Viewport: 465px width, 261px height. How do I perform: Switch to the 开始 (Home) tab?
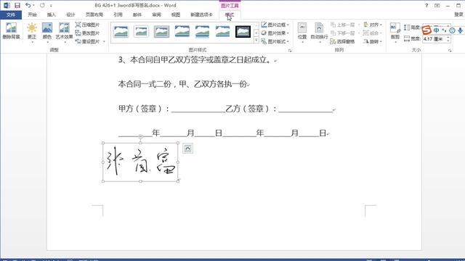[x=32, y=14]
